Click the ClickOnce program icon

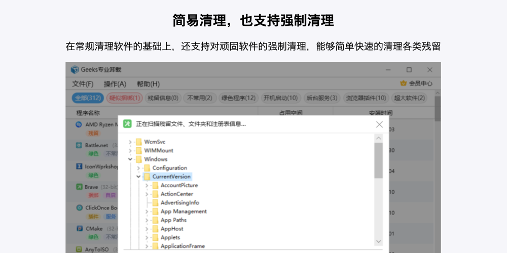pos(79,207)
